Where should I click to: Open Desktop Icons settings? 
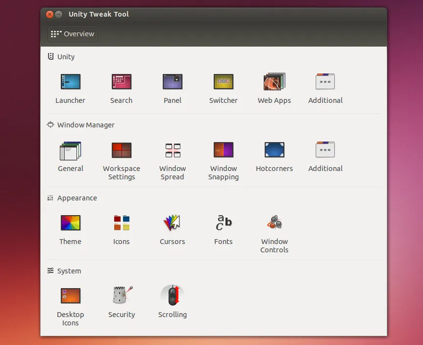click(70, 296)
